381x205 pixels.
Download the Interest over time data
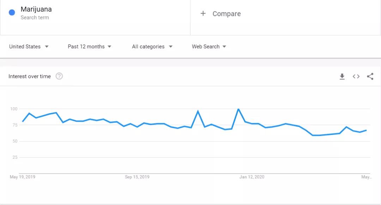tap(342, 77)
